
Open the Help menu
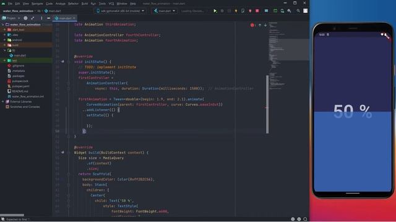[x=133, y=4]
